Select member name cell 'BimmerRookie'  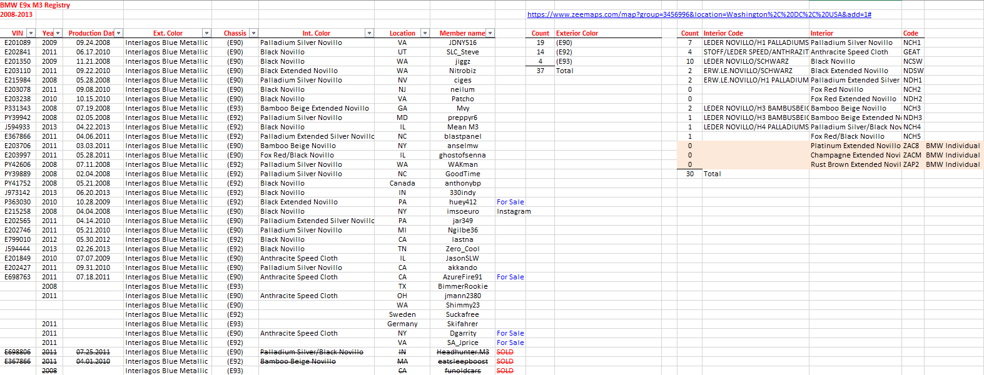pyautogui.click(x=463, y=286)
